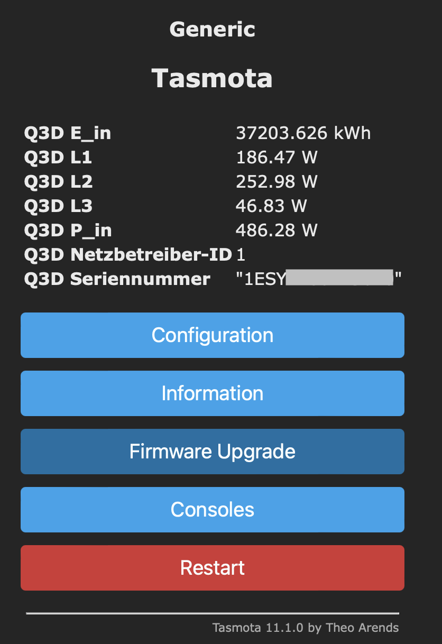Open the Firmware Upgrade page
This screenshot has width=442, height=644.
tap(212, 451)
